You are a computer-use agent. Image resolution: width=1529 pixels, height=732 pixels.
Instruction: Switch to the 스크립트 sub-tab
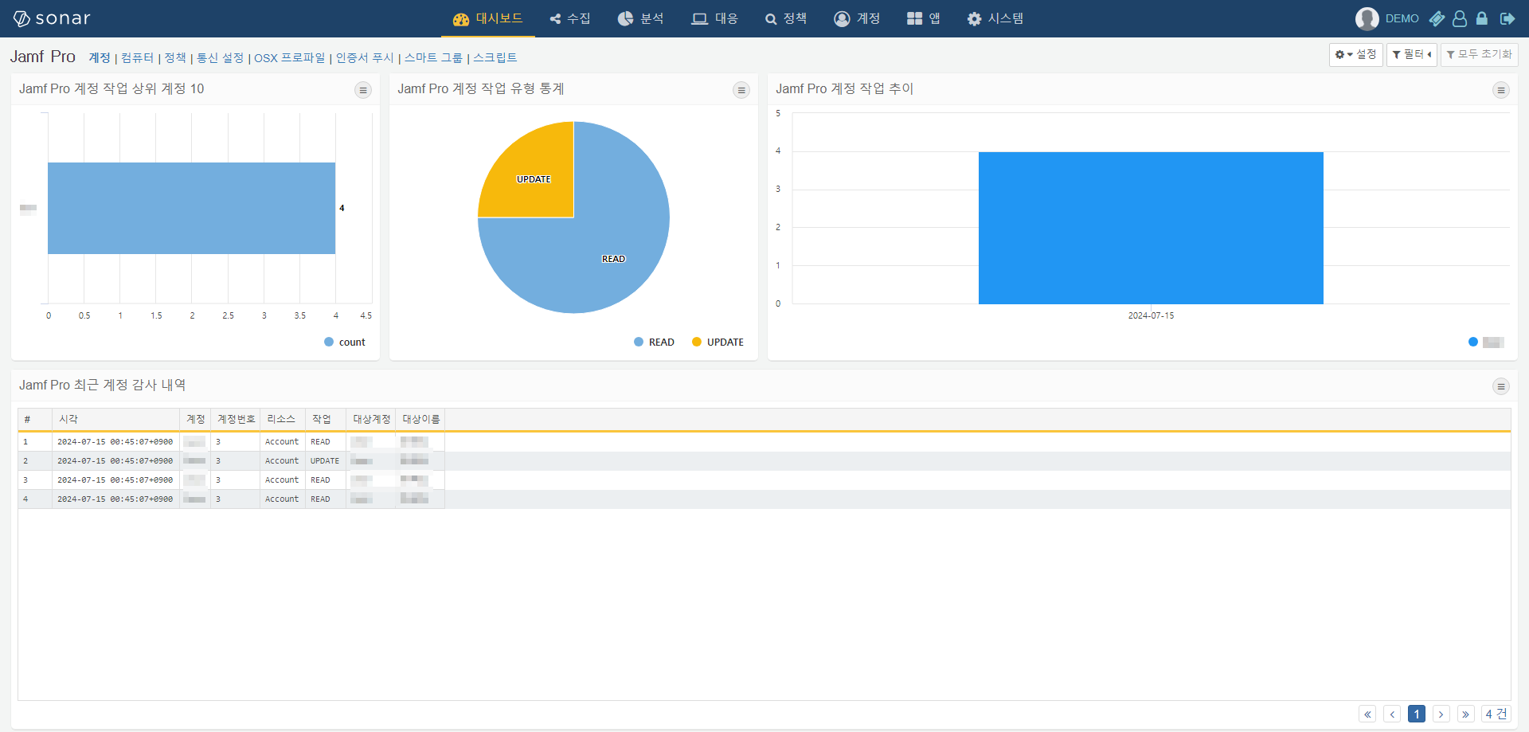point(495,57)
